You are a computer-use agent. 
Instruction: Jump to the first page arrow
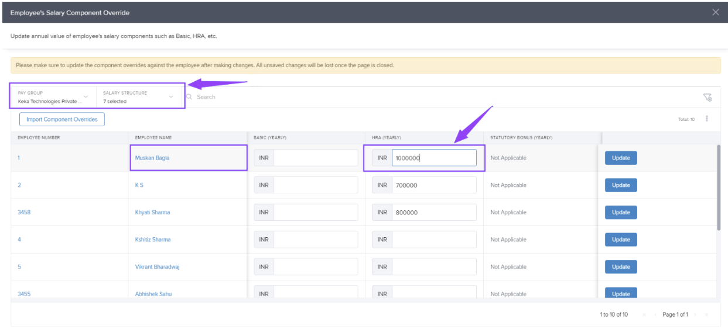tap(644, 315)
